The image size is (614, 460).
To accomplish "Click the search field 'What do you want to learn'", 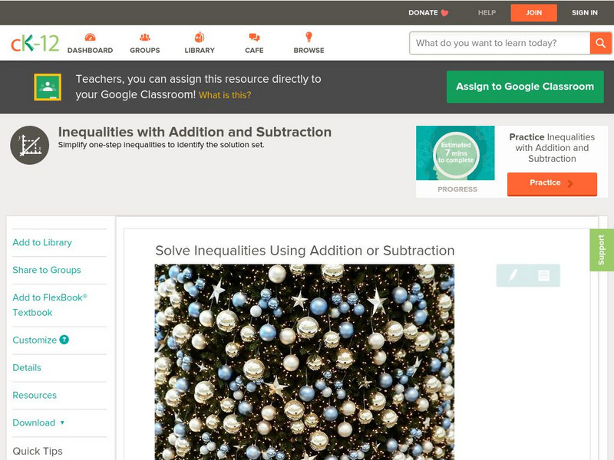I will (500, 43).
